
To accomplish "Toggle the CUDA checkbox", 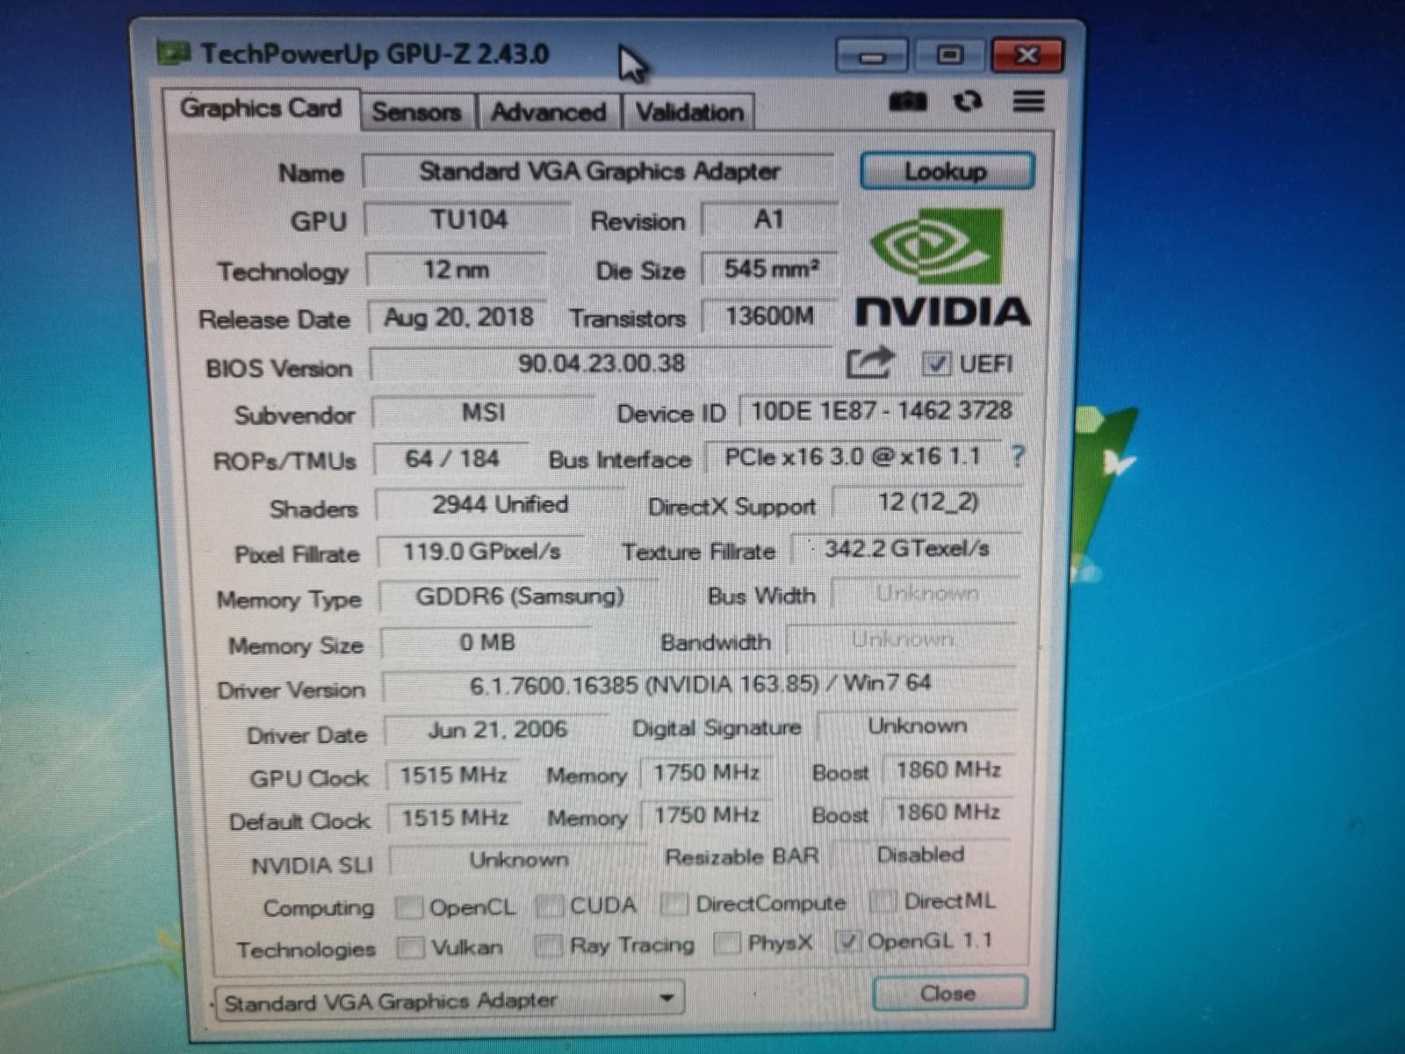I will tap(549, 906).
